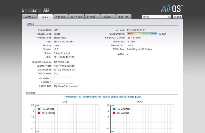Click the Horizontal/Vertical value -68 / -68 dBm
The width and height of the screenshot is (205, 133).
pos(134,38)
